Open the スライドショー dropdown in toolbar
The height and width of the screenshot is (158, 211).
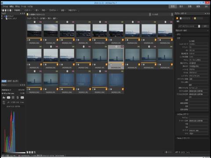pos(54,10)
